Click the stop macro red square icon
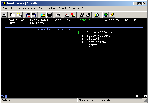The height and width of the screenshot is (103, 148). pyautogui.click(x=73, y=15)
